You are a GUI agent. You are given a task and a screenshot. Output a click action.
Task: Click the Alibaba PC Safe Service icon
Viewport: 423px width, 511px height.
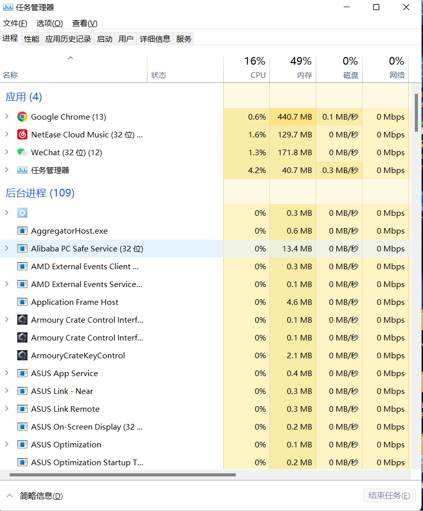pyautogui.click(x=22, y=249)
